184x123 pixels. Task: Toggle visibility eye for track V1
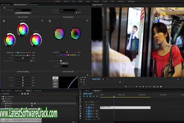pos(93,108)
